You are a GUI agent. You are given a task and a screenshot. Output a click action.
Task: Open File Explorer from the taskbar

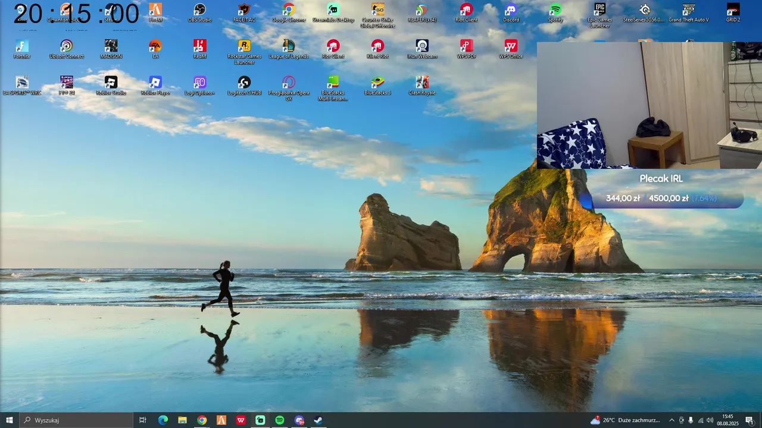click(183, 420)
